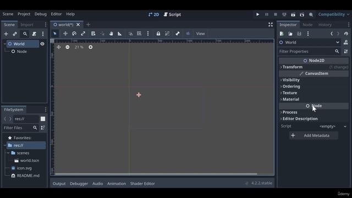Image resolution: width=352 pixels, height=198 pixels.
Task: Toggle FileSystem split mode
Action: 43,119
